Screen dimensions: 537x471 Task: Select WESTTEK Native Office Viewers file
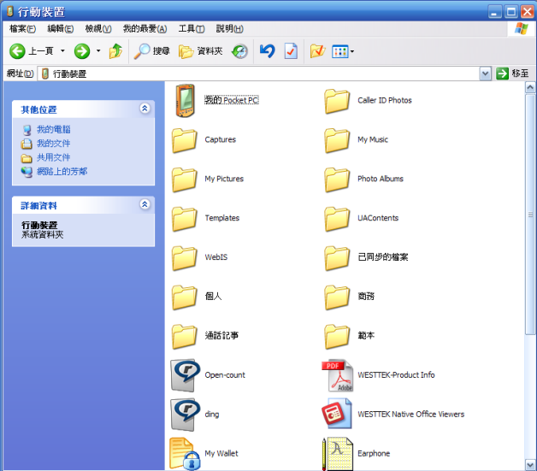pyautogui.click(x=393, y=415)
